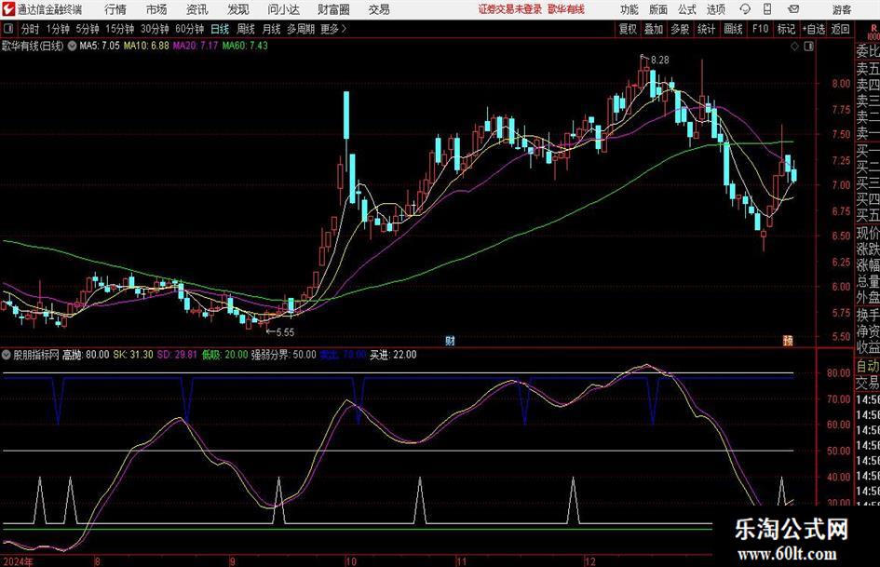Toggle the left panel icon beside 分时
This screenshot has width=880, height=567.
coord(7,29)
